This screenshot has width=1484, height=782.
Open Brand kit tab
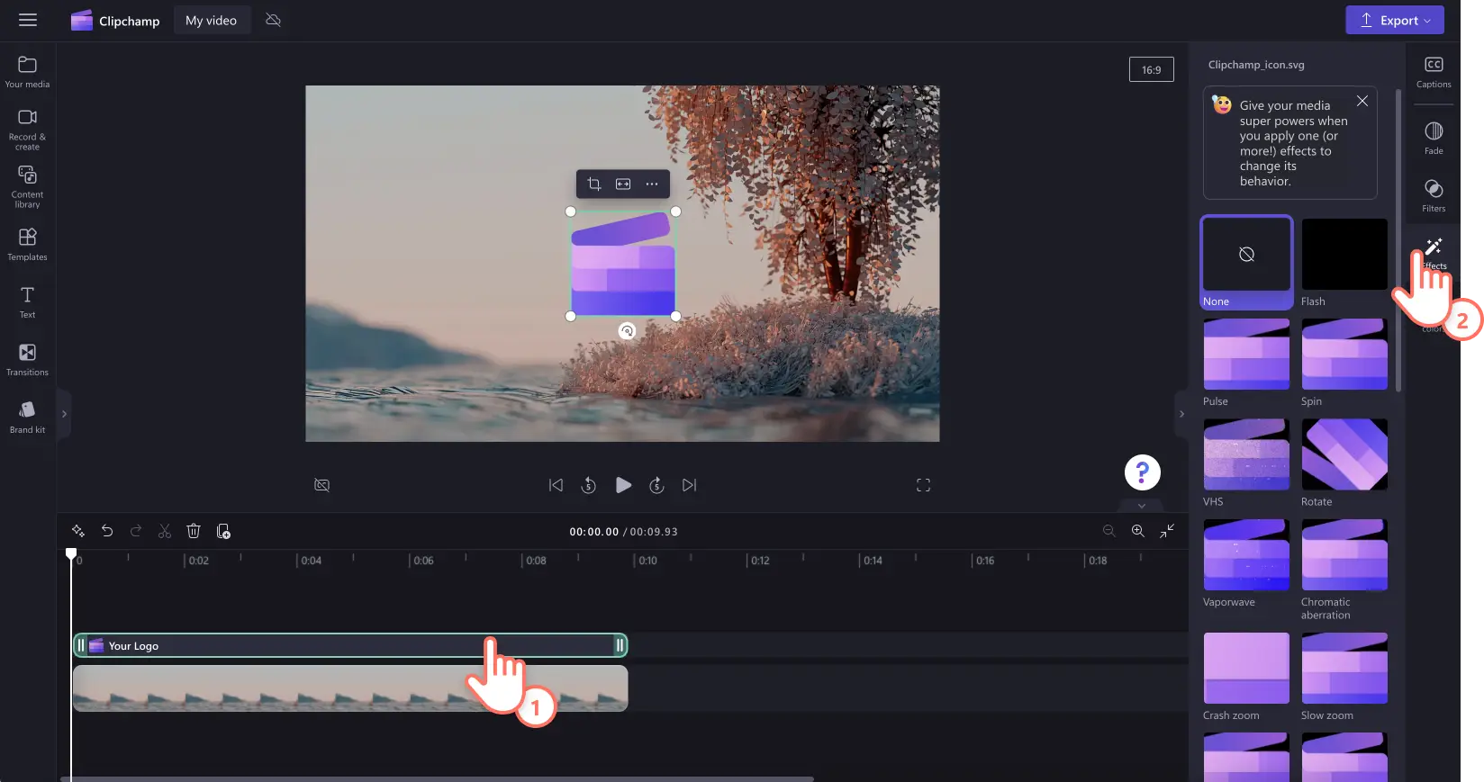27,418
